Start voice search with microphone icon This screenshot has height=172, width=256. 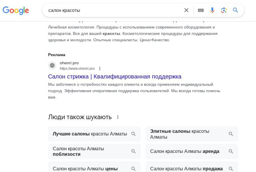tap(212, 10)
